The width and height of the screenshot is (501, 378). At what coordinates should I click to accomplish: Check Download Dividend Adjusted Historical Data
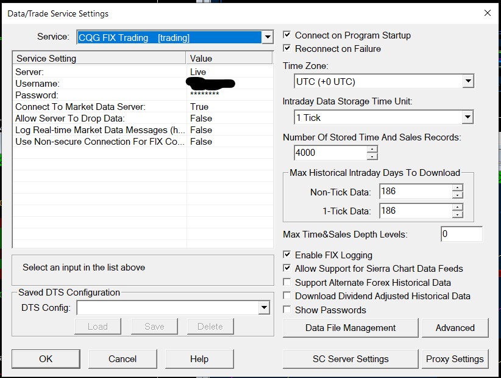click(287, 296)
